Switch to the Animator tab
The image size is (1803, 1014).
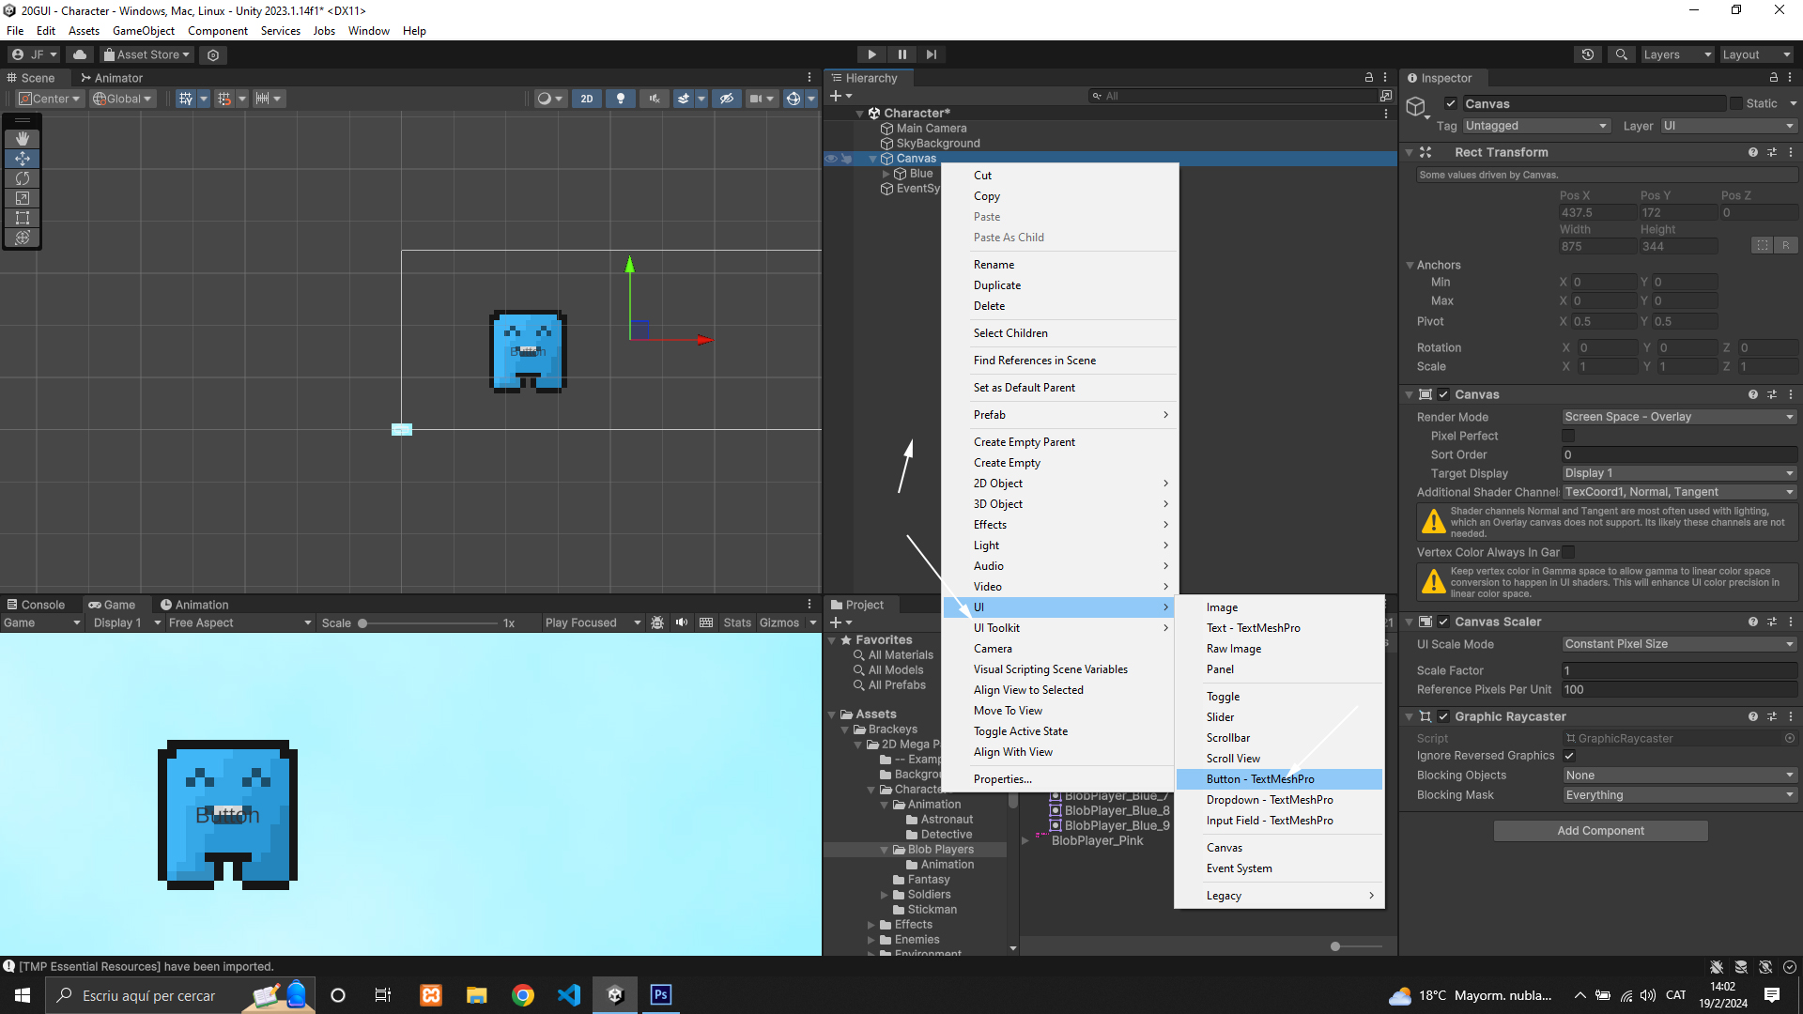tap(112, 78)
